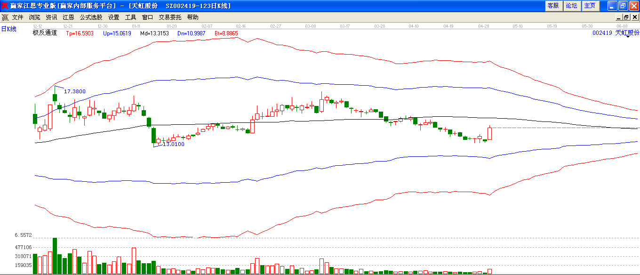Open the 窗口 menu
This screenshot has height=275, width=640.
pos(147,17)
